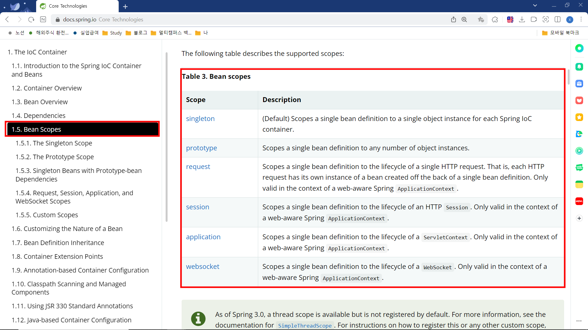Viewport: 588px width, 330px height.
Task: Click the zoom magnifier icon in address bar
Action: (464, 20)
